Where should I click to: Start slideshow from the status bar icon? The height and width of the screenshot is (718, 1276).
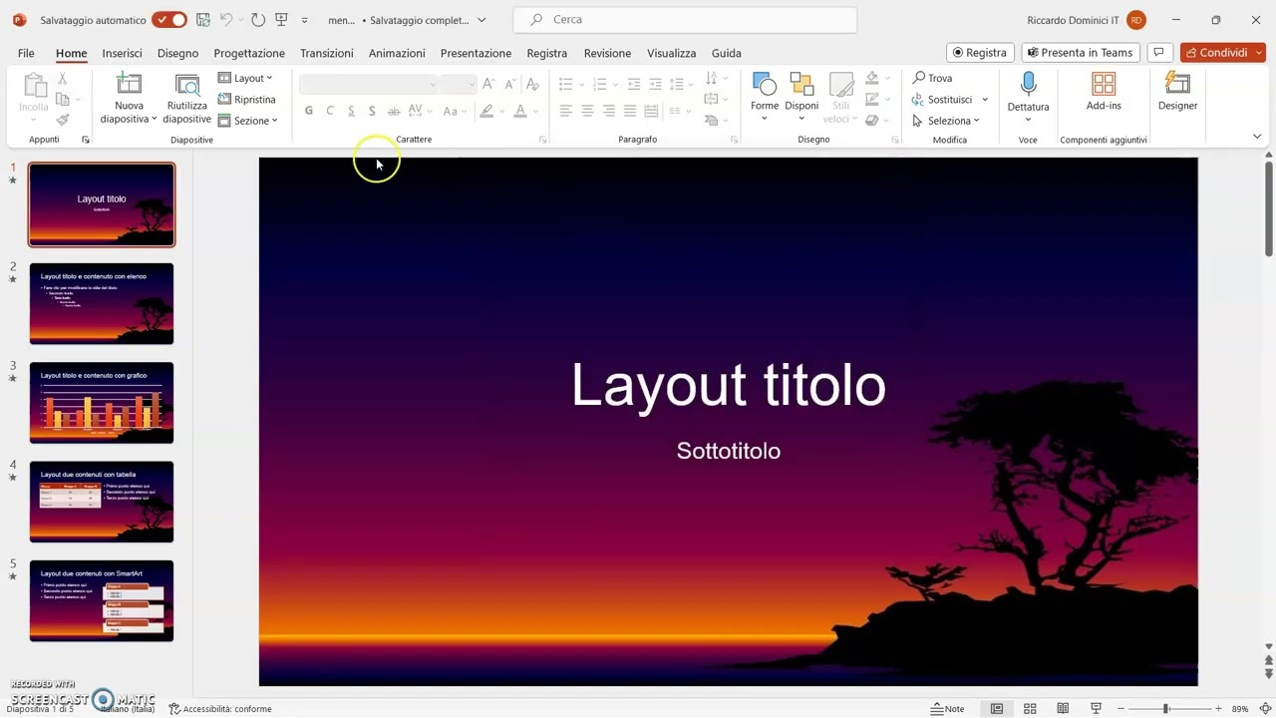(x=1096, y=709)
